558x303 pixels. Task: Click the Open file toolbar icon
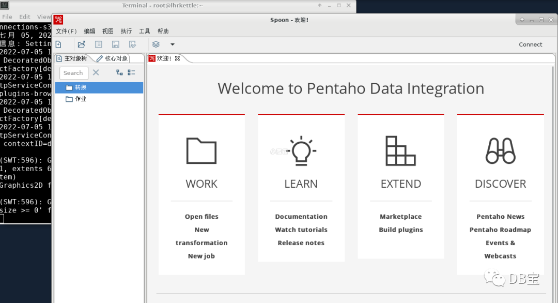tap(82, 44)
